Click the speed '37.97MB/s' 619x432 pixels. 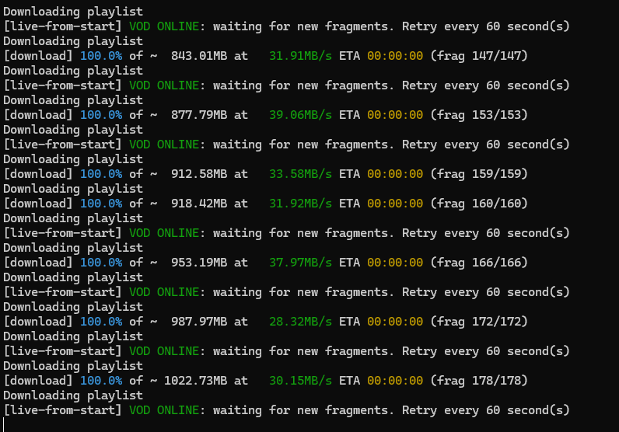point(300,263)
